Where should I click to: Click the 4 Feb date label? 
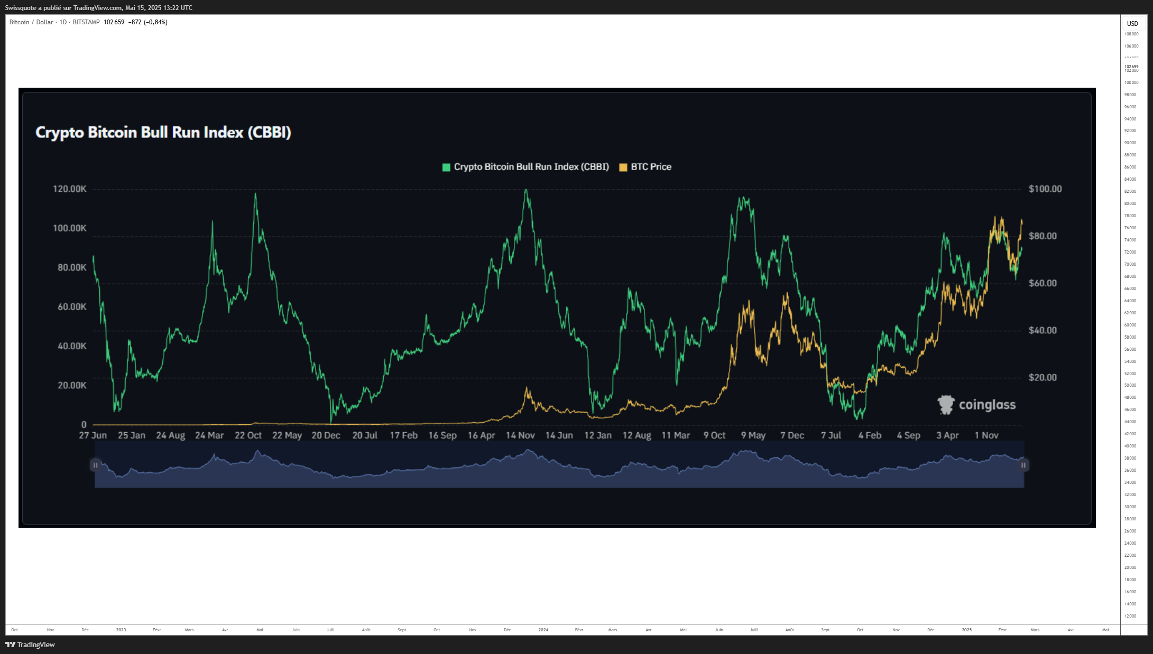click(870, 435)
